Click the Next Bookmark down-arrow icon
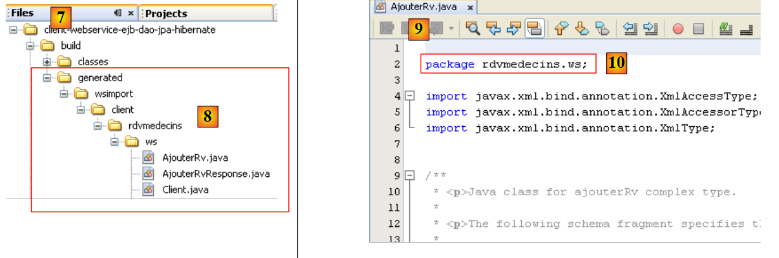 (x=583, y=29)
